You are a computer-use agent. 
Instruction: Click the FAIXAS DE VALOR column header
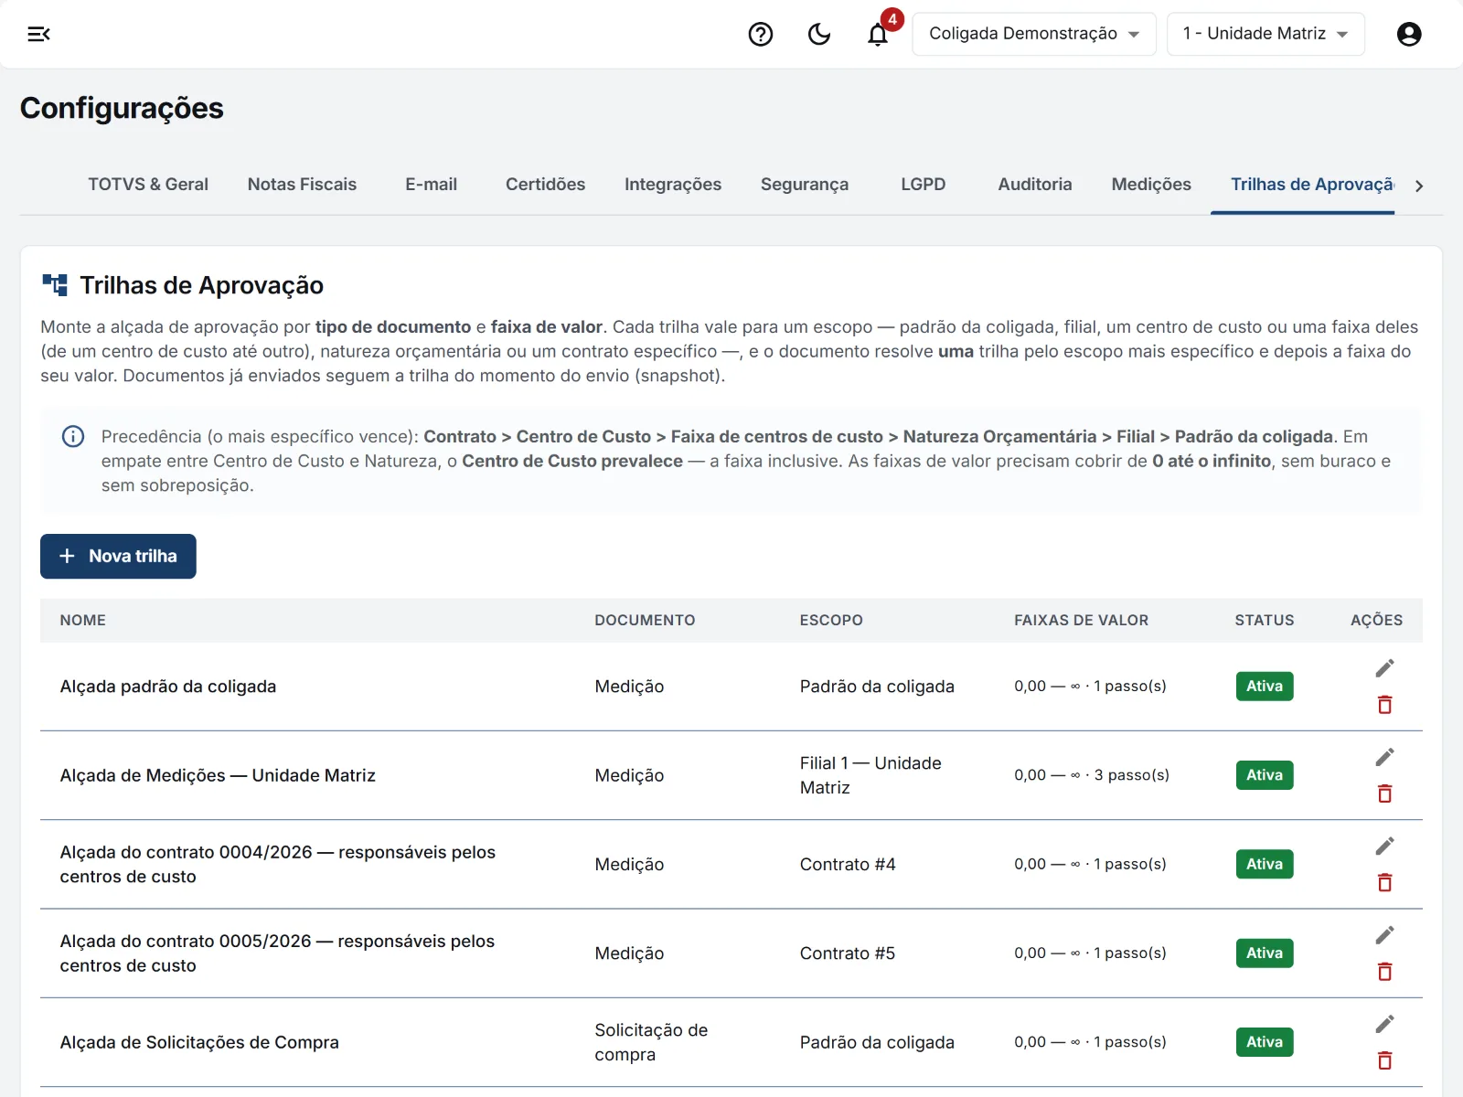[1081, 620]
